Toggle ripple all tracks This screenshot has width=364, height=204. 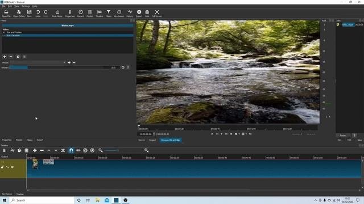pos(92,150)
